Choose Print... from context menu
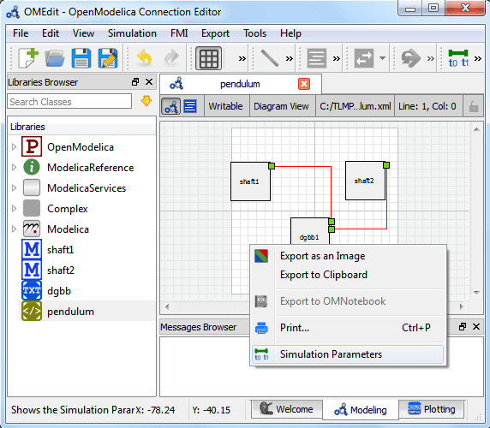The width and height of the screenshot is (490, 428). pyautogui.click(x=348, y=328)
